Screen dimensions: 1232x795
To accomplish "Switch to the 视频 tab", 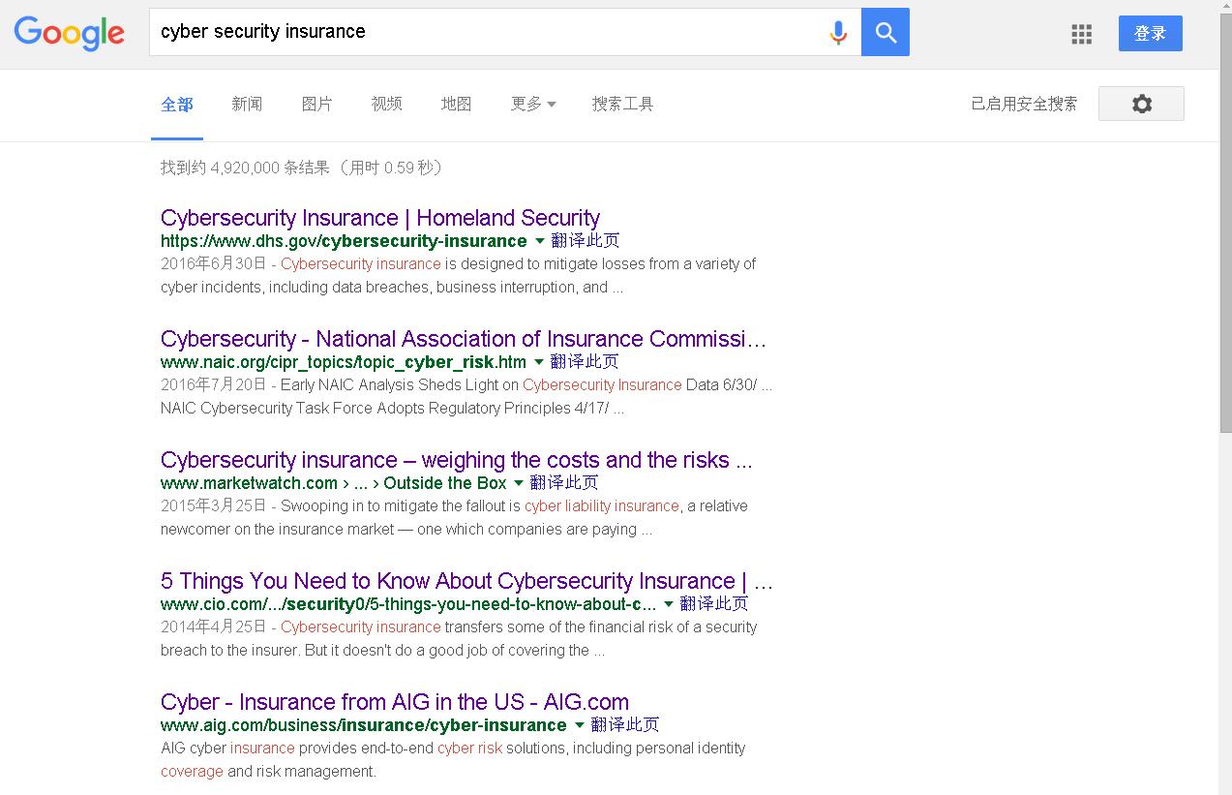I will click(386, 104).
